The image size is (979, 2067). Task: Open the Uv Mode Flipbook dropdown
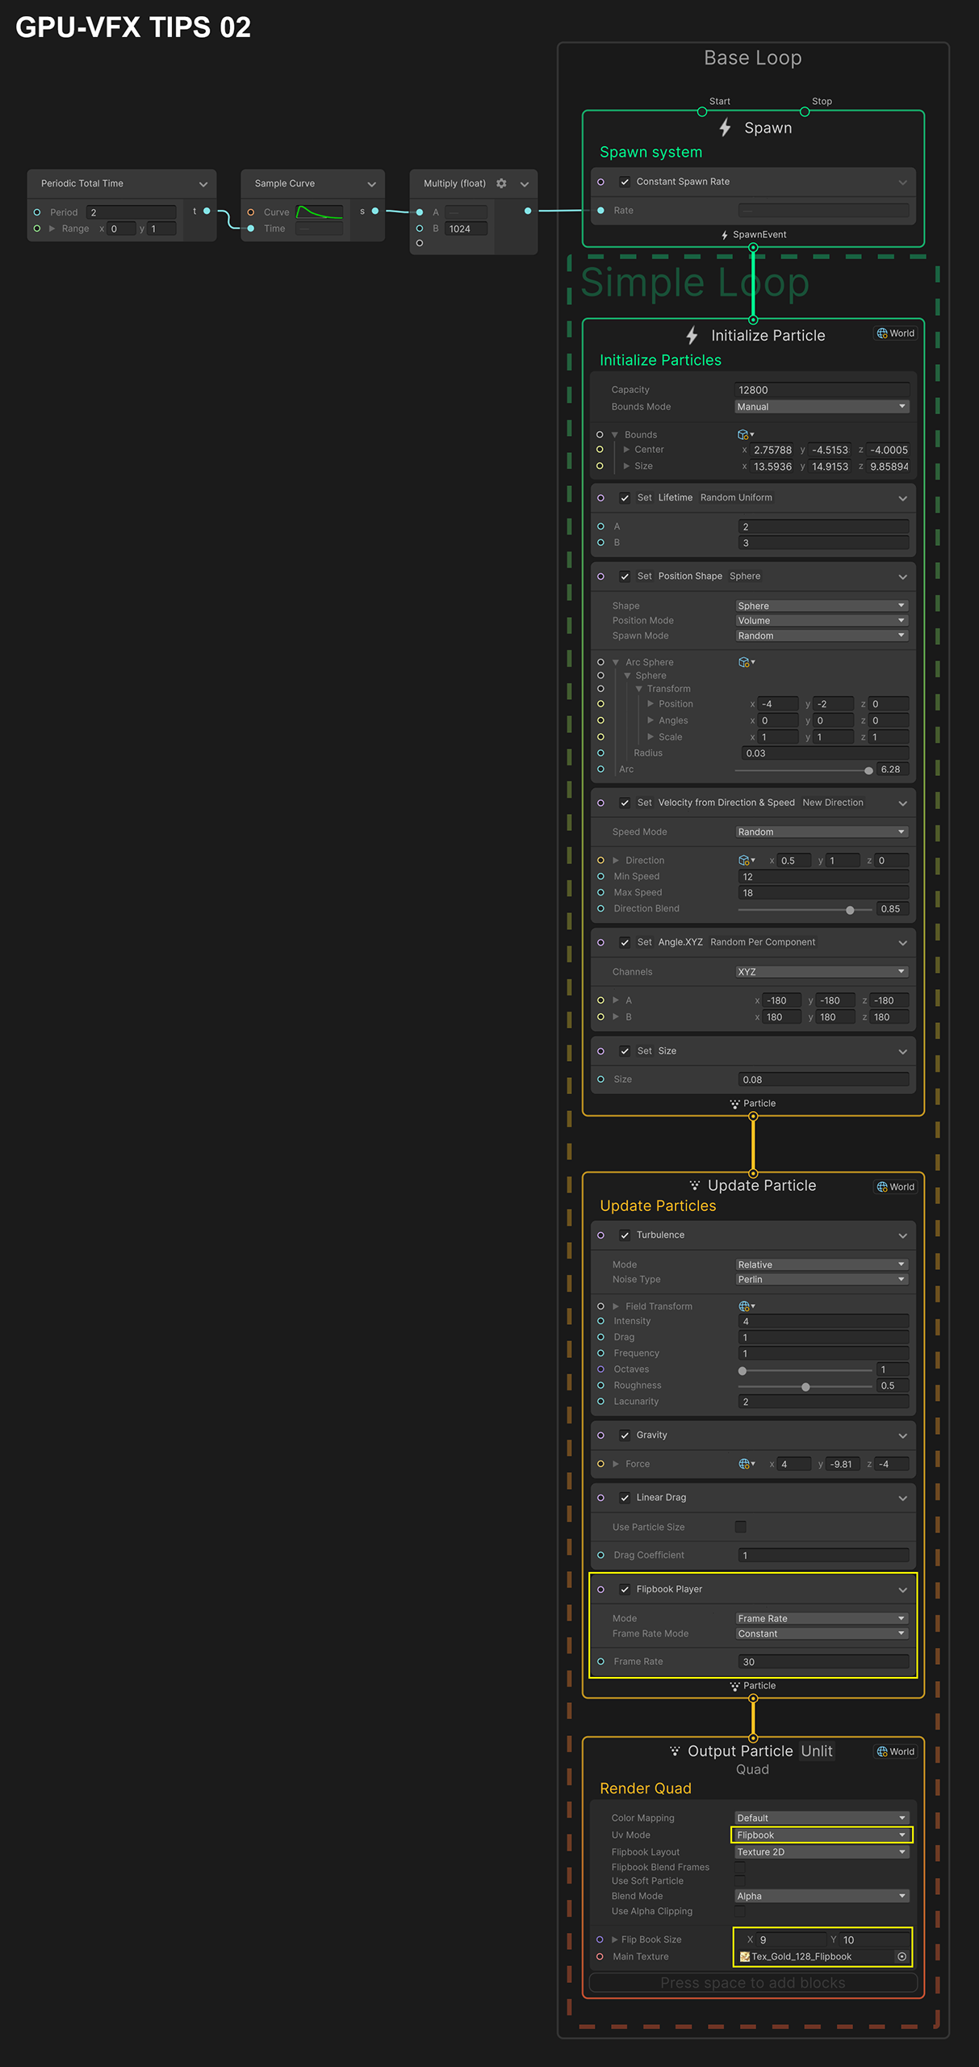[x=822, y=1835]
